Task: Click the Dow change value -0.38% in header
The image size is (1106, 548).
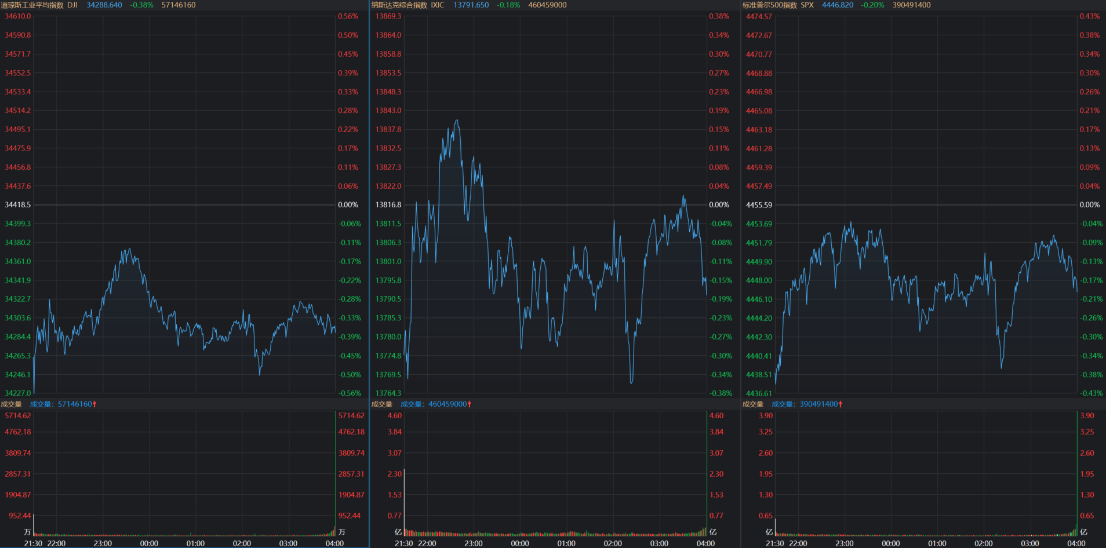Action: point(142,5)
